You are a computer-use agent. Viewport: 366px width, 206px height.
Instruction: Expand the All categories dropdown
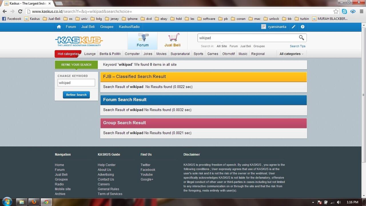[291, 54]
